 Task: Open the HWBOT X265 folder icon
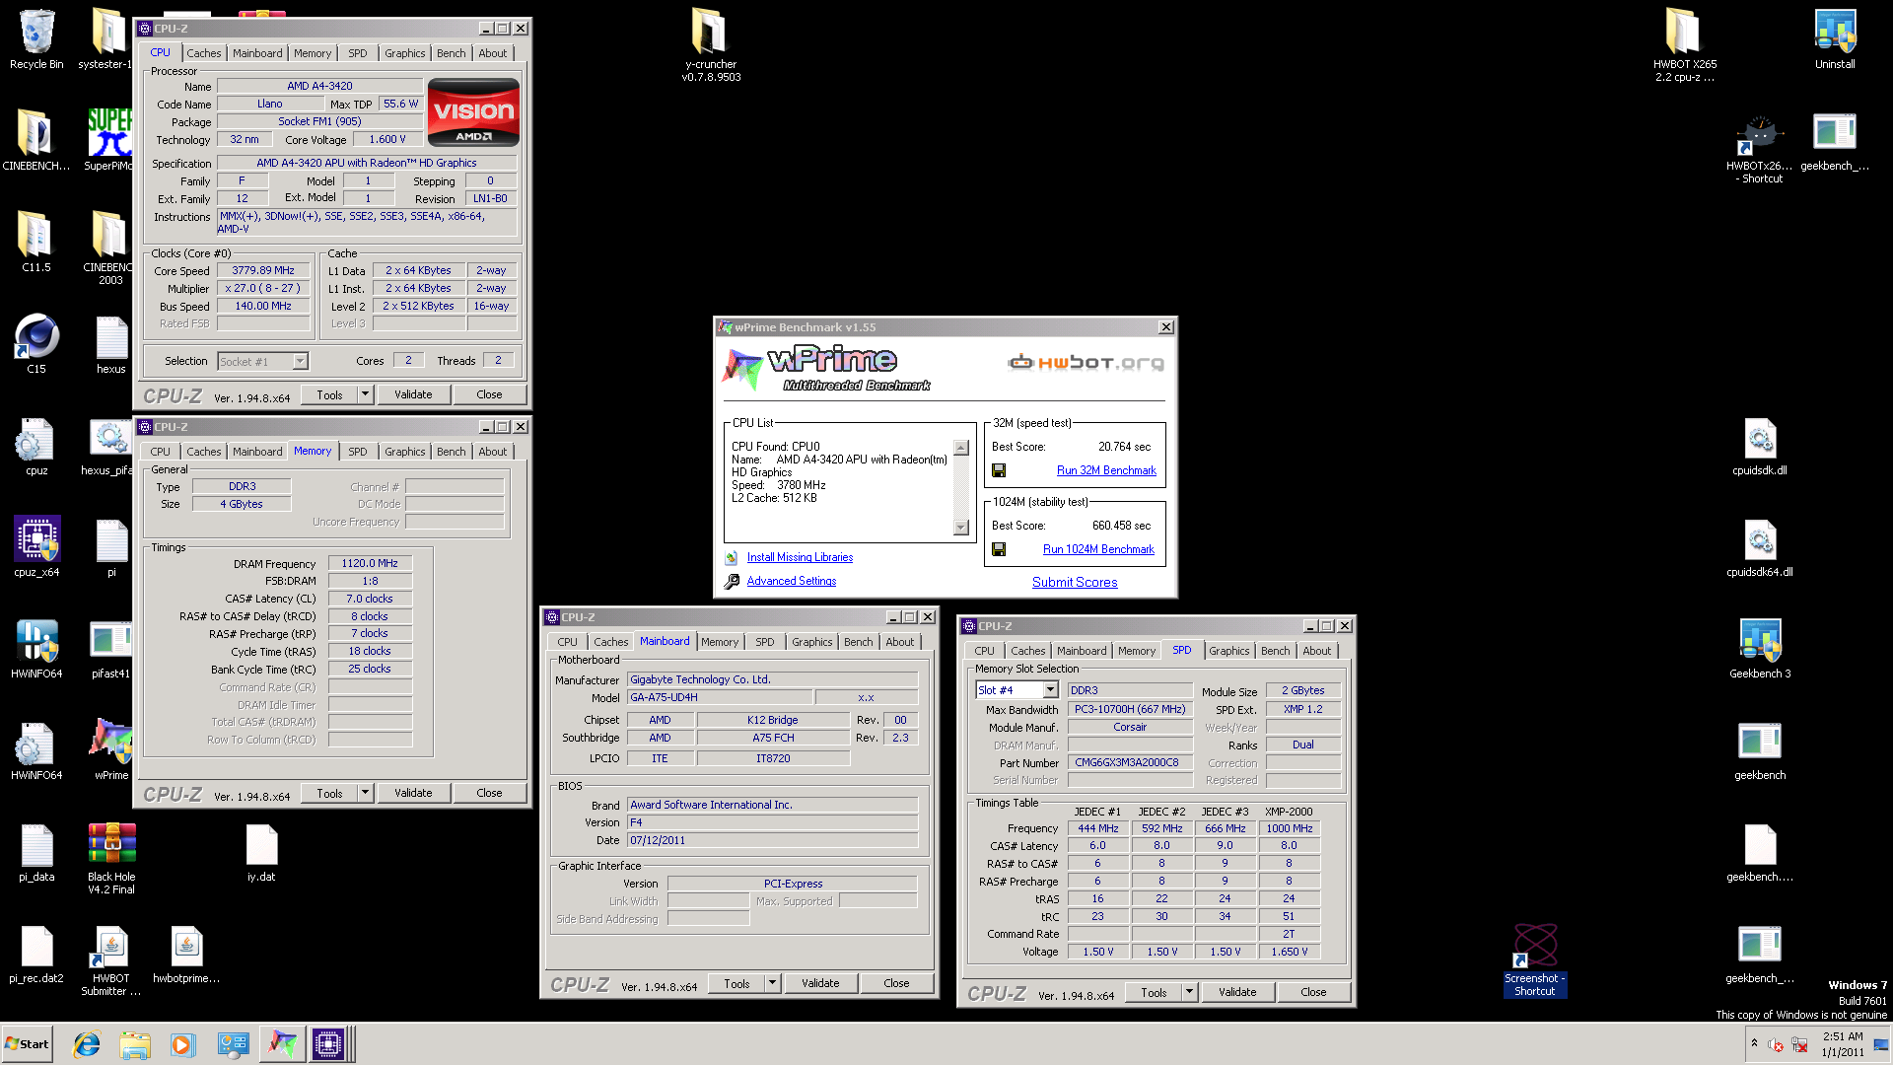click(x=1684, y=44)
